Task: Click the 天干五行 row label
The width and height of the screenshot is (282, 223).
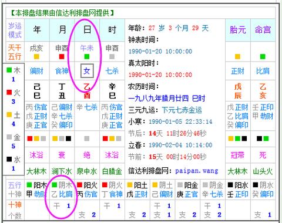Action: tap(15, 52)
